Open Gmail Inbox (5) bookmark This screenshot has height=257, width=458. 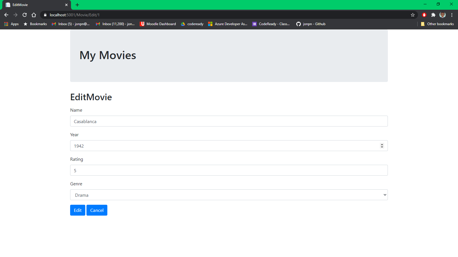(x=71, y=24)
